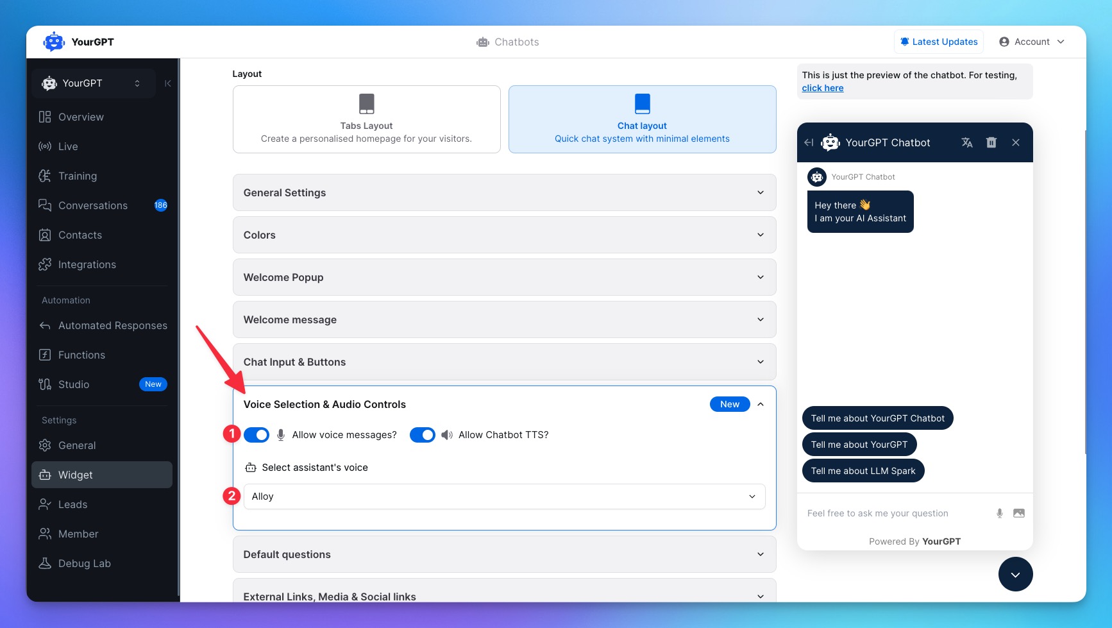Click the bot icon beside Select assistant's voice
This screenshot has width=1112, height=628.
(x=251, y=468)
